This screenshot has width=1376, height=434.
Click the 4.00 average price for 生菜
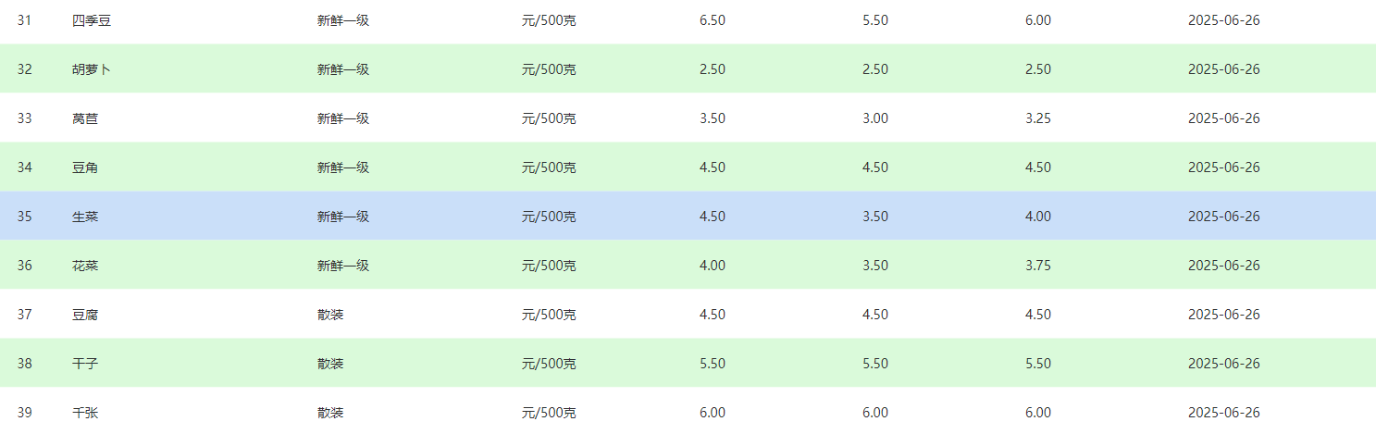tap(1038, 217)
